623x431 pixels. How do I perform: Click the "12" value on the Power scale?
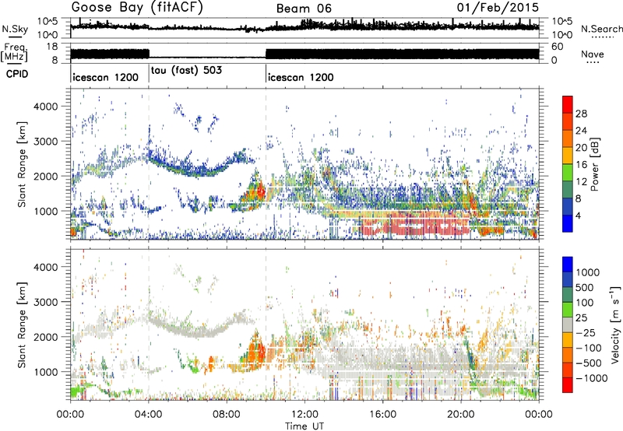tap(581, 182)
